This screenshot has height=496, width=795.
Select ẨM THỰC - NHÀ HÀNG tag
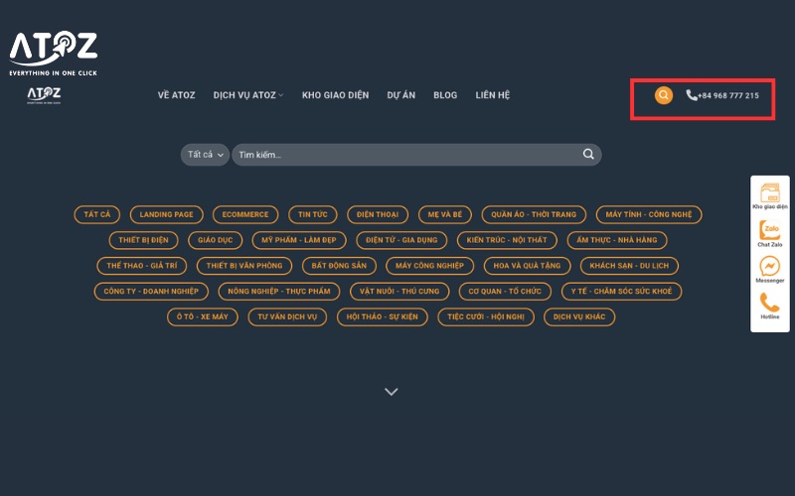click(616, 240)
